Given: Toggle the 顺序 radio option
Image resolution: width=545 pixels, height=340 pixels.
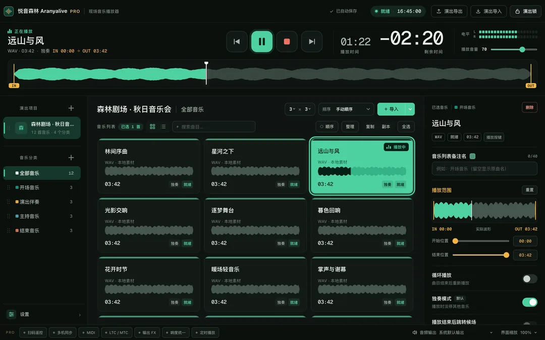Looking at the screenshot, I should click(326, 126).
